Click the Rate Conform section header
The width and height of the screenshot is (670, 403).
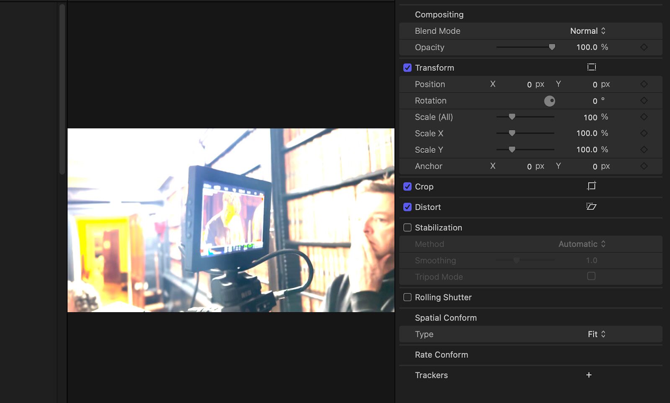[x=441, y=354]
